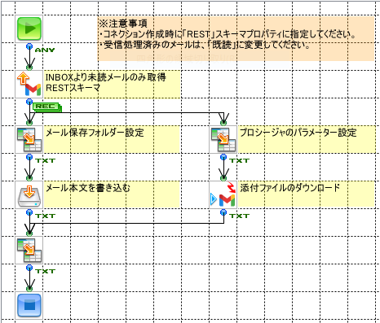This screenshot has height=323, width=380.
Task: Select the 添付ファイルのダウンロード comment label
Action: pyautogui.click(x=307, y=194)
